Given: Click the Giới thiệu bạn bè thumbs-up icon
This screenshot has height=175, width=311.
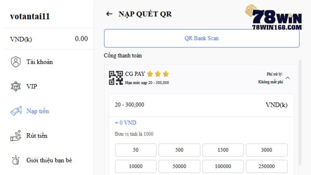Looking at the screenshot, I should click(16, 160).
